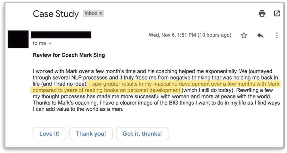Screen dimensions: 287x153
Task: Remove the Inbox label with its X
Action: point(101,13)
